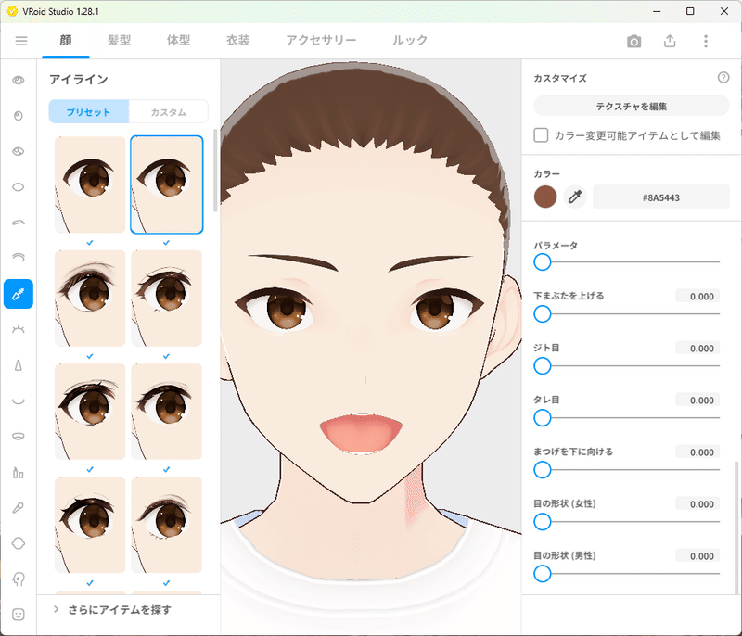Choose third-row left eyeliner preset thumbnail
Image resolution: width=742 pixels, height=636 pixels.
90,412
